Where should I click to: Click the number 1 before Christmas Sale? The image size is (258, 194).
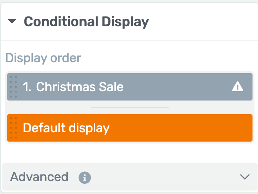point(27,87)
